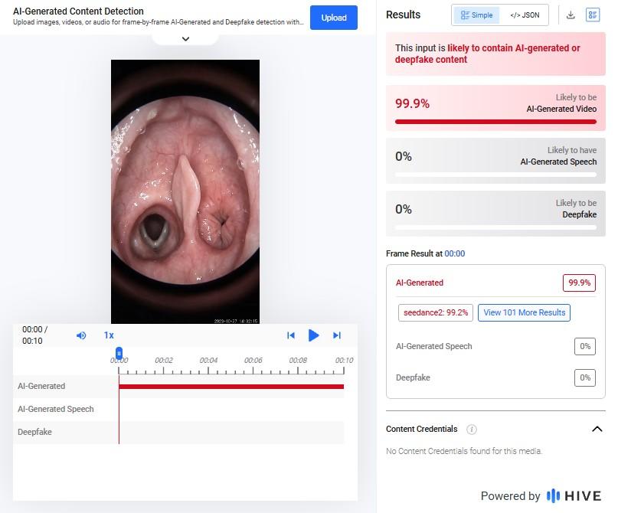Click the likely AI-generated warning banner
Viewport: 618px width, 513px height.
click(495, 54)
